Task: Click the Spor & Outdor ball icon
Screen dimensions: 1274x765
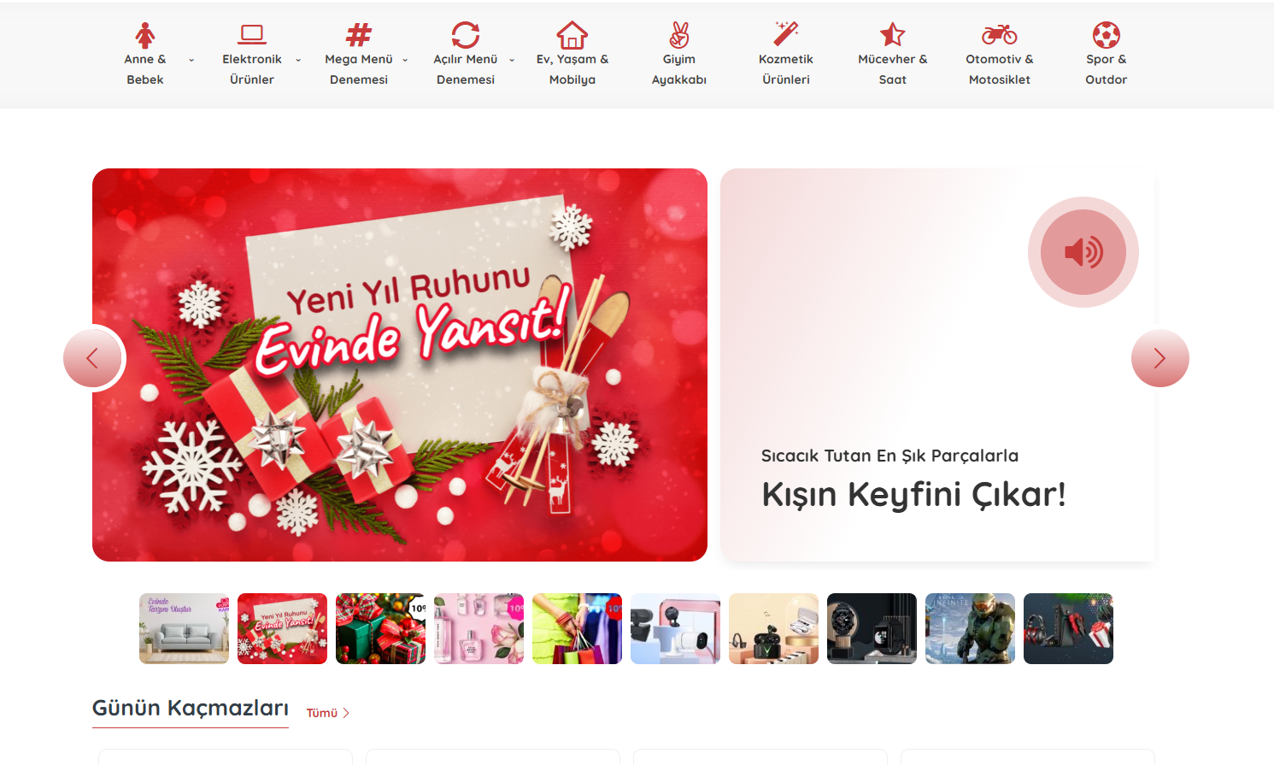Action: click(x=1107, y=35)
